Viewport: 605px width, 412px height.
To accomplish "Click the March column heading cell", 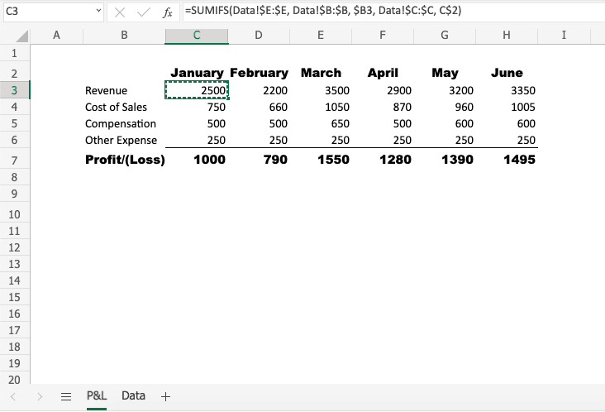I will (x=321, y=73).
